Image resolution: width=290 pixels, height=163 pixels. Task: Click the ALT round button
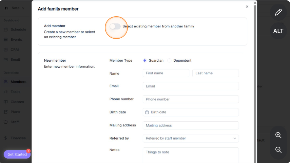coord(278,31)
